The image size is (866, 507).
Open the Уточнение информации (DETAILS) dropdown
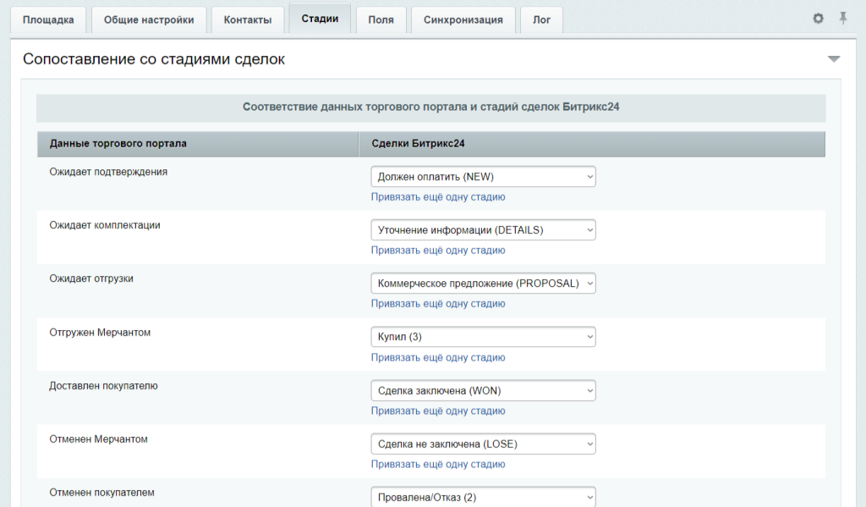click(x=483, y=230)
